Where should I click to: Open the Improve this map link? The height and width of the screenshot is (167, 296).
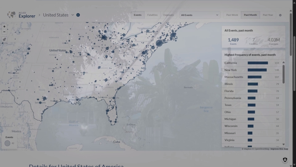[x=279, y=149]
